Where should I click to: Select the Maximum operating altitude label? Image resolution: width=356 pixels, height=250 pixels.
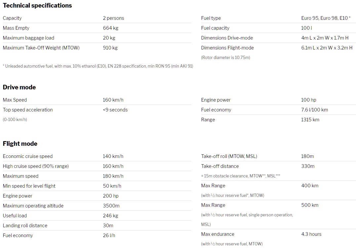[x=33, y=206]
